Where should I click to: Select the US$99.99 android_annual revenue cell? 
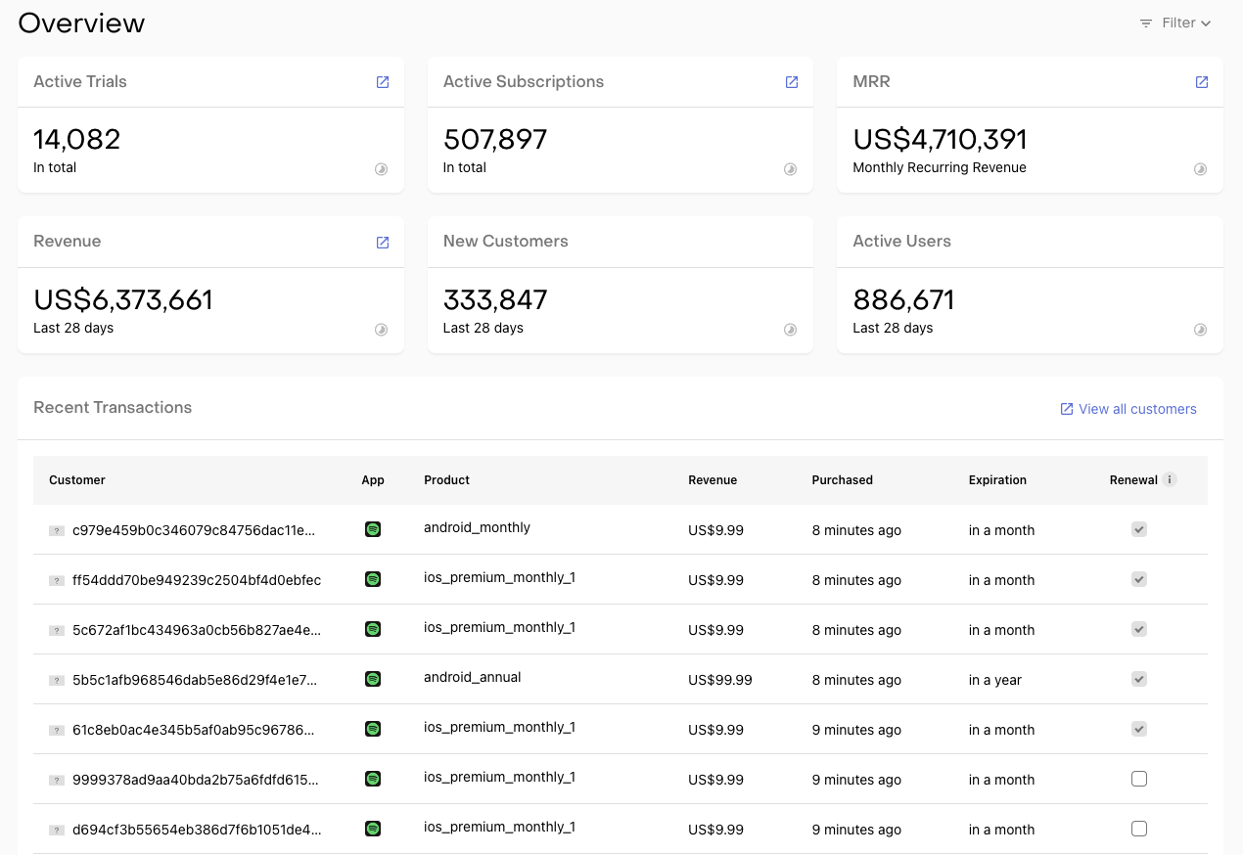click(x=720, y=680)
